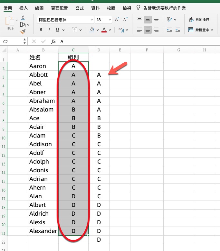Click the Paste clipboard icon
The height and width of the screenshot is (251, 220).
10,21
